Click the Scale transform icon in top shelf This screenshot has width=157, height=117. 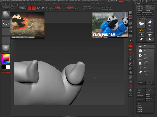pyautogui.click(x=42, y=8)
